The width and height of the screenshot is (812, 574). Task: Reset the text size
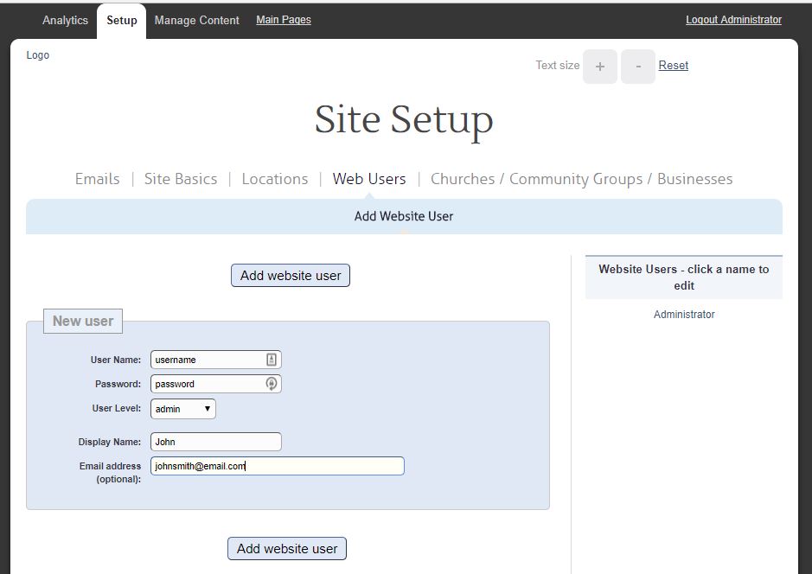point(674,66)
